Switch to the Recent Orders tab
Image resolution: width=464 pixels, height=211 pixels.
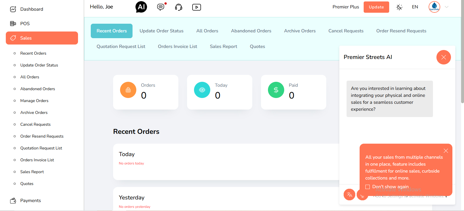tap(112, 31)
